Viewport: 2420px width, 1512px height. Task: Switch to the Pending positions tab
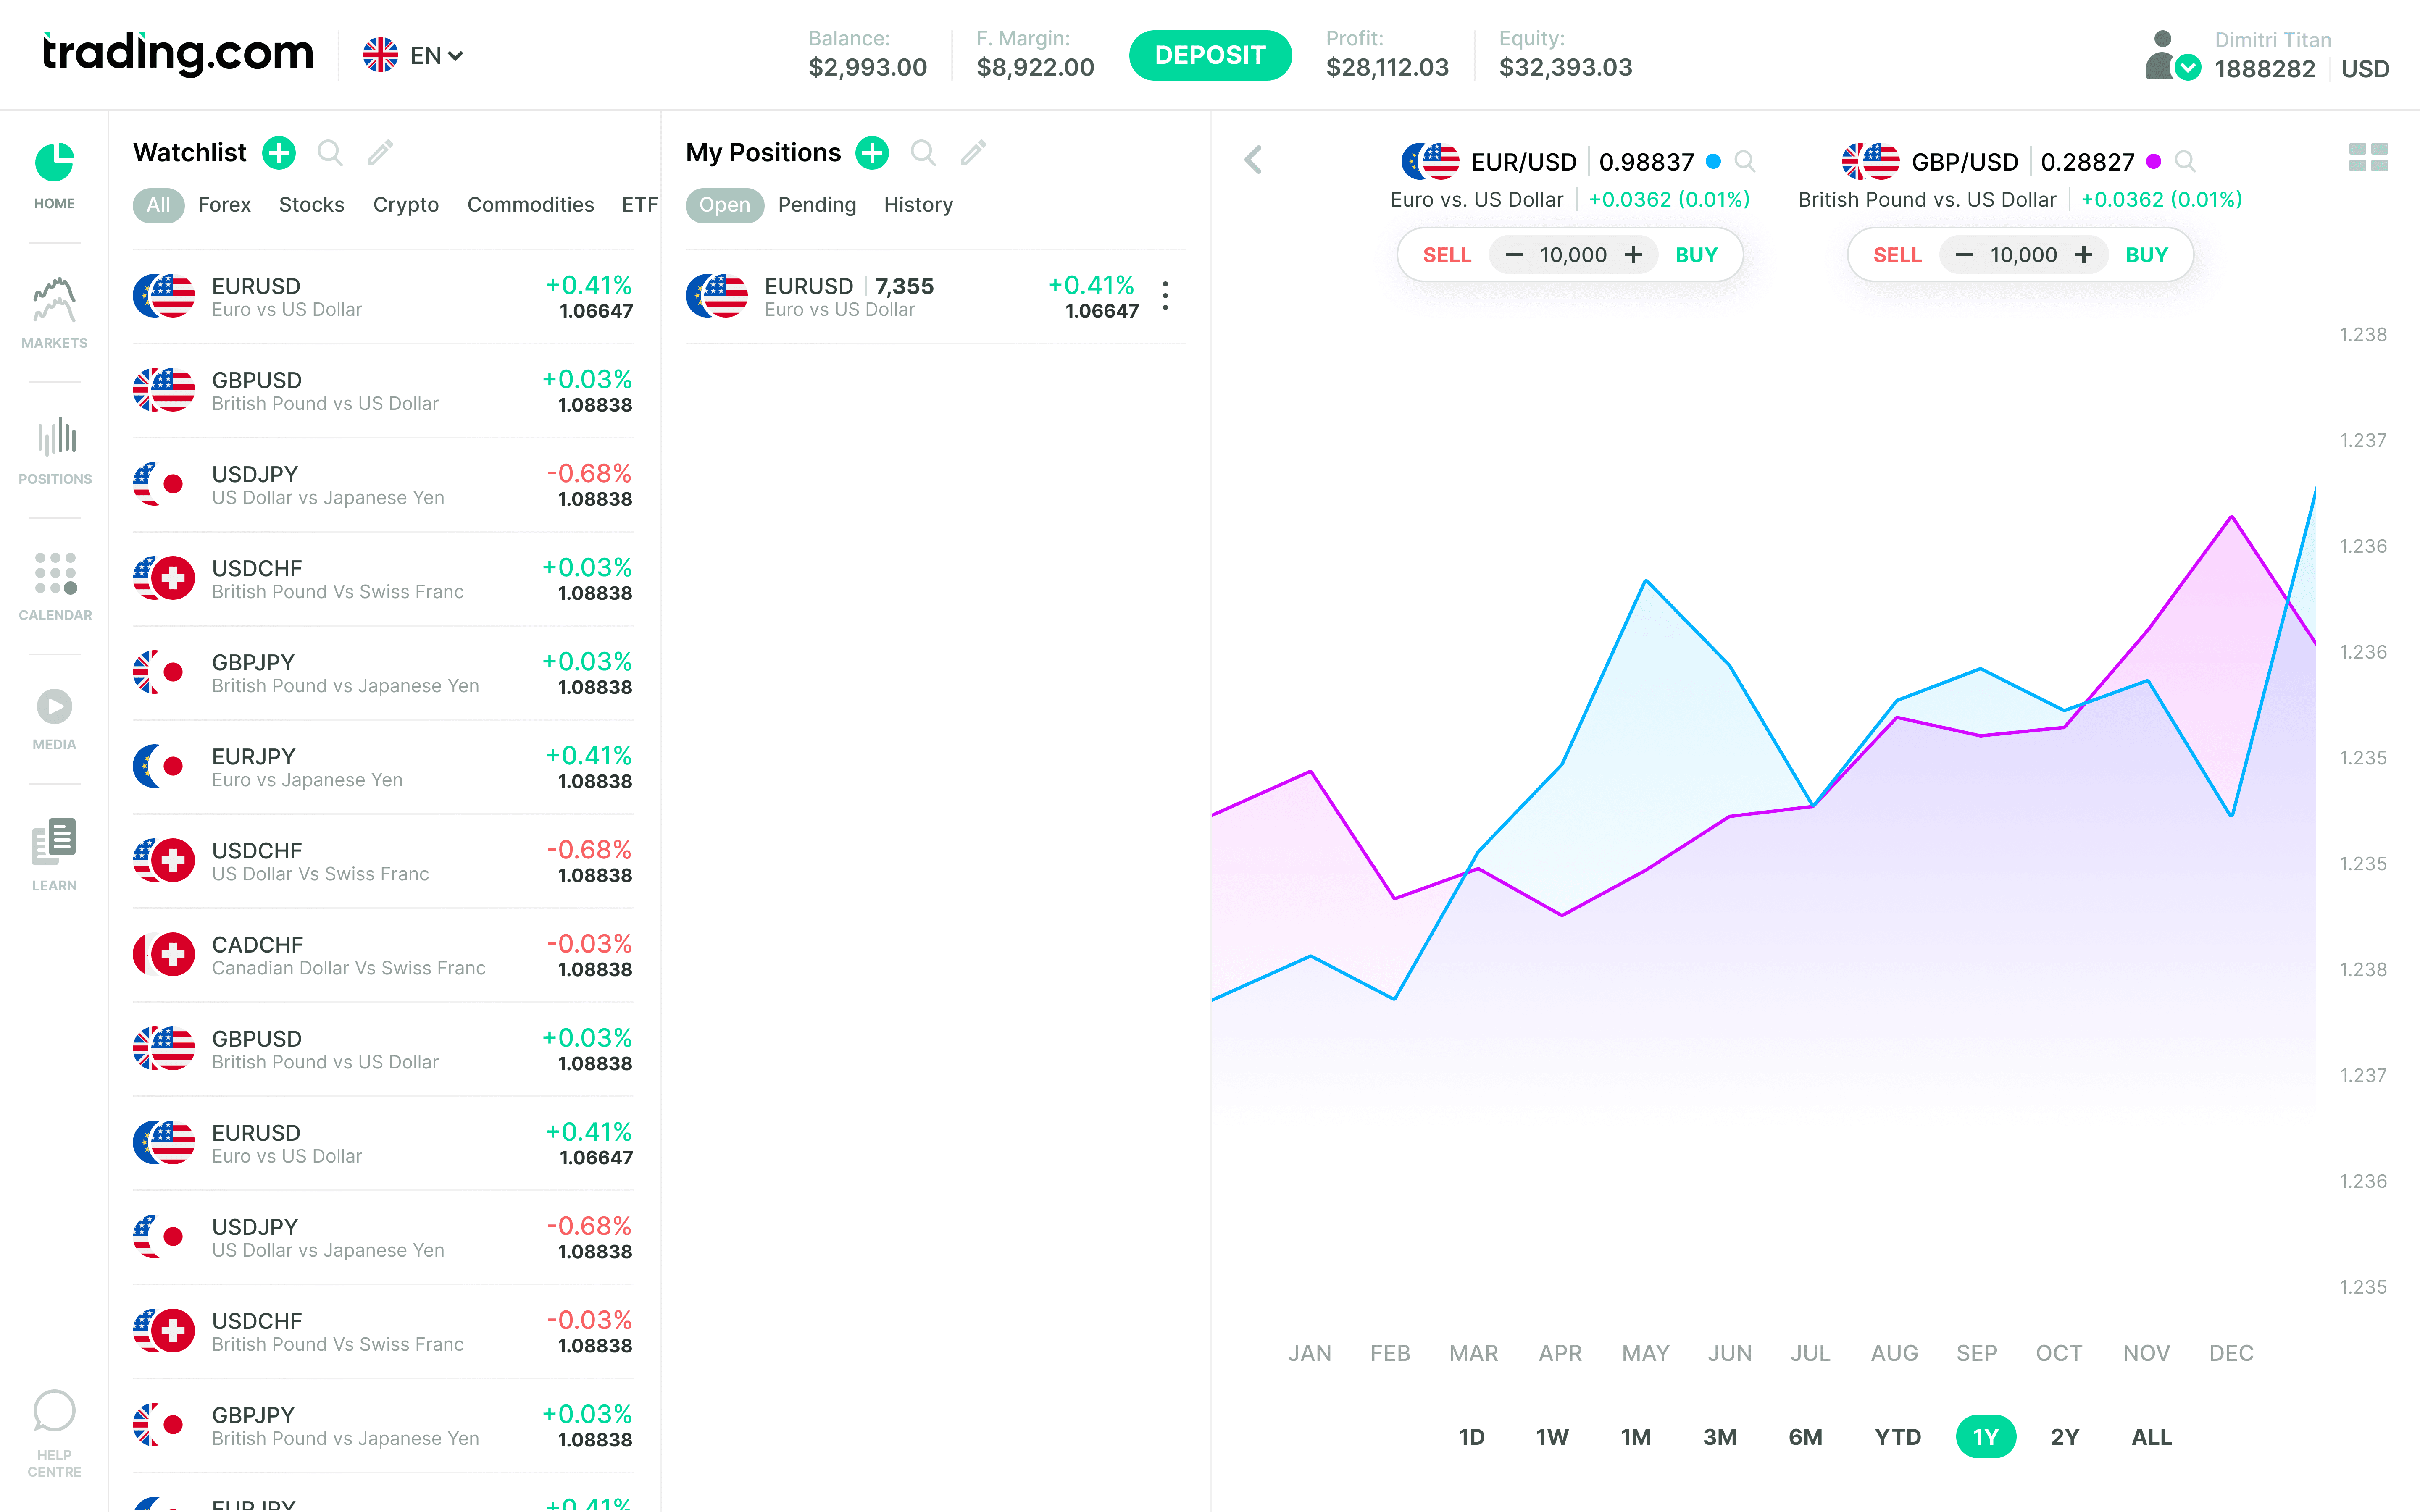click(x=817, y=205)
